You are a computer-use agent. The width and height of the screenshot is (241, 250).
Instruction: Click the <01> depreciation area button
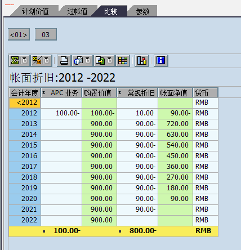(x=19, y=34)
